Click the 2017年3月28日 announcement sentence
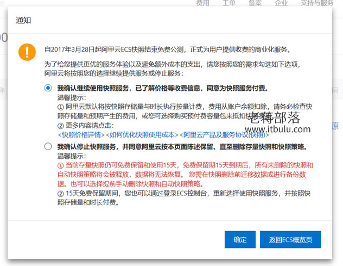 168,50
